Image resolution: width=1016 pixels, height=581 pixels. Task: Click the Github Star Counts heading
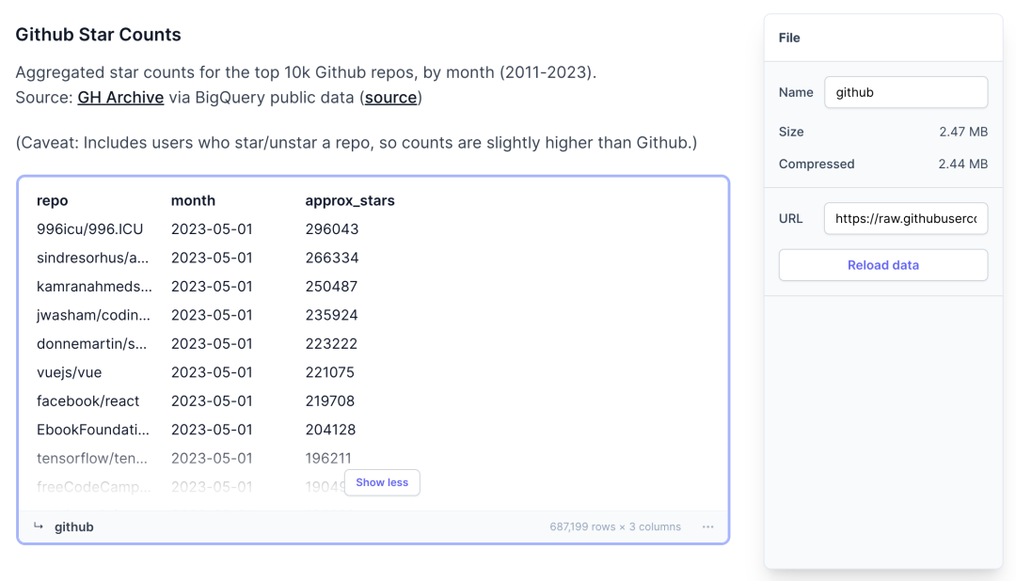click(x=98, y=35)
